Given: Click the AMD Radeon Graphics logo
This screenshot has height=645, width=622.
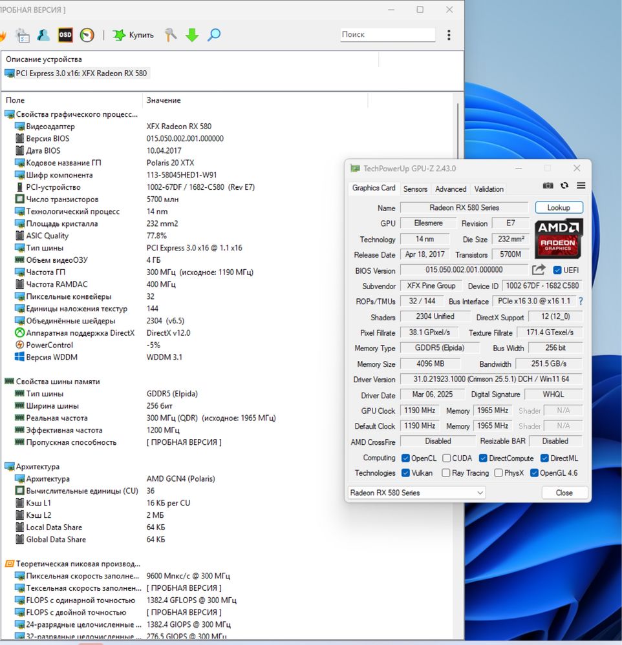Looking at the screenshot, I should pos(559,239).
